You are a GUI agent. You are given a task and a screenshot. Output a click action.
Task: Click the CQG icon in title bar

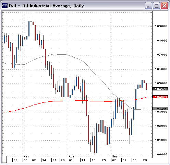(x=5, y=5)
